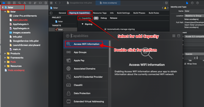Open the Find navigator magnifier icon

click(x=19, y=3)
